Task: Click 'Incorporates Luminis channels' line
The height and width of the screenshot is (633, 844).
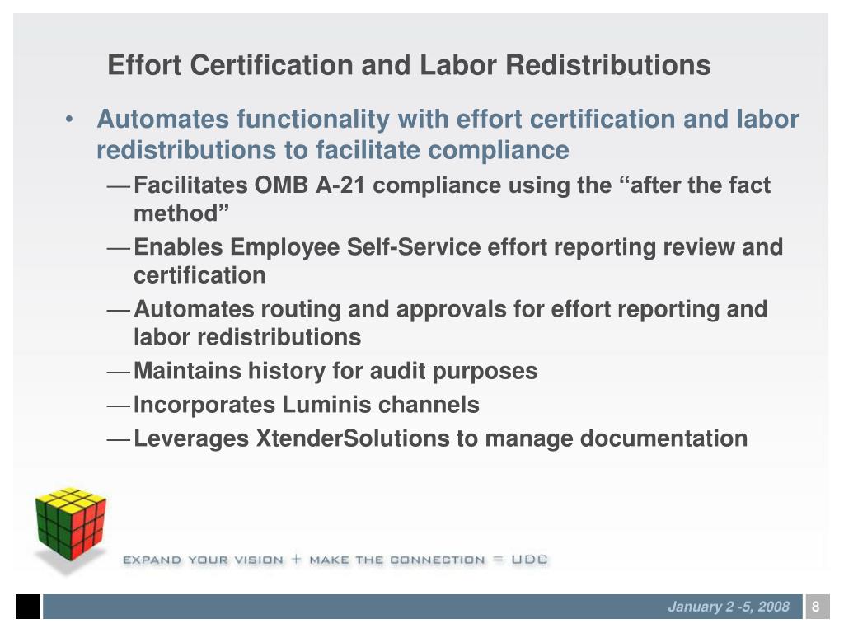Action: [x=307, y=405]
